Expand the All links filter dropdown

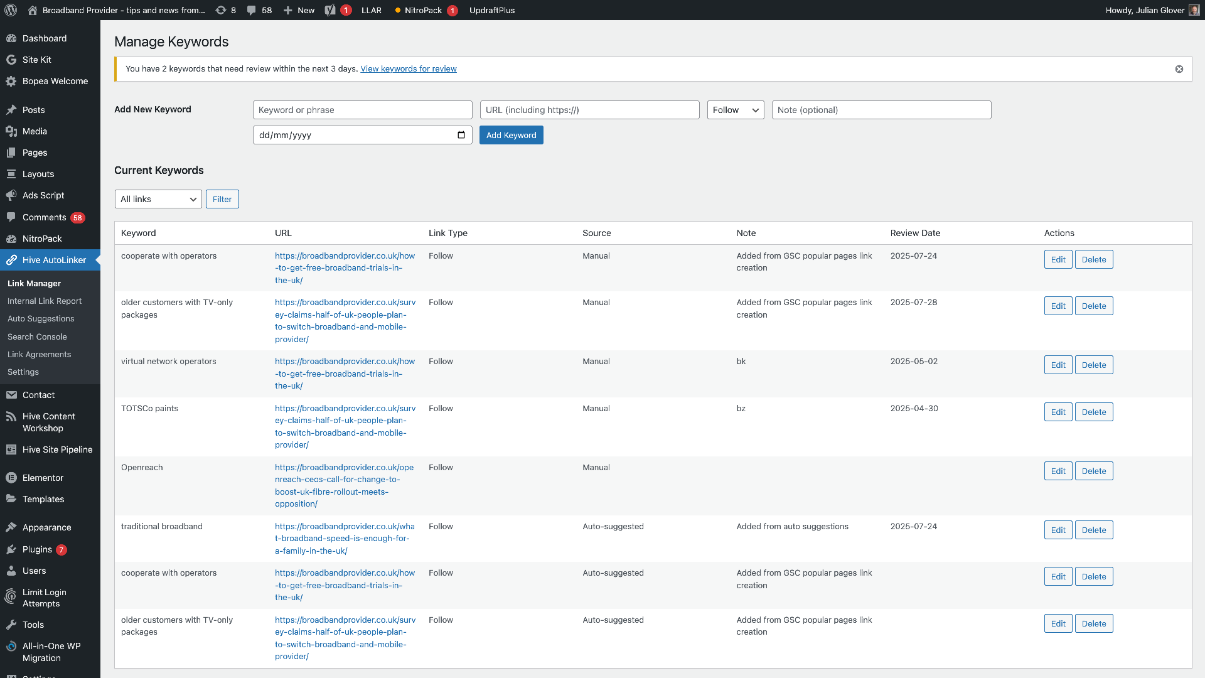point(158,199)
